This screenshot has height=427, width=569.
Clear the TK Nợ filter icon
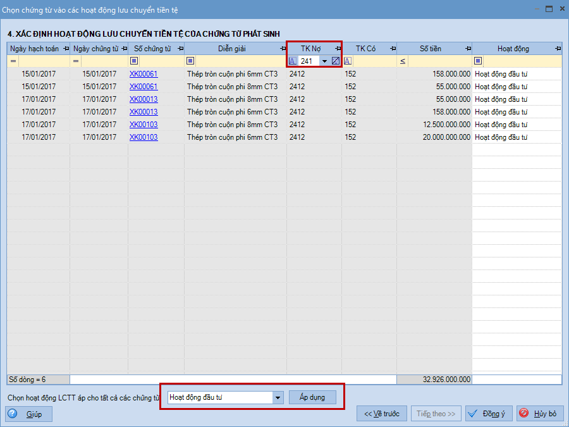pyautogui.click(x=336, y=61)
